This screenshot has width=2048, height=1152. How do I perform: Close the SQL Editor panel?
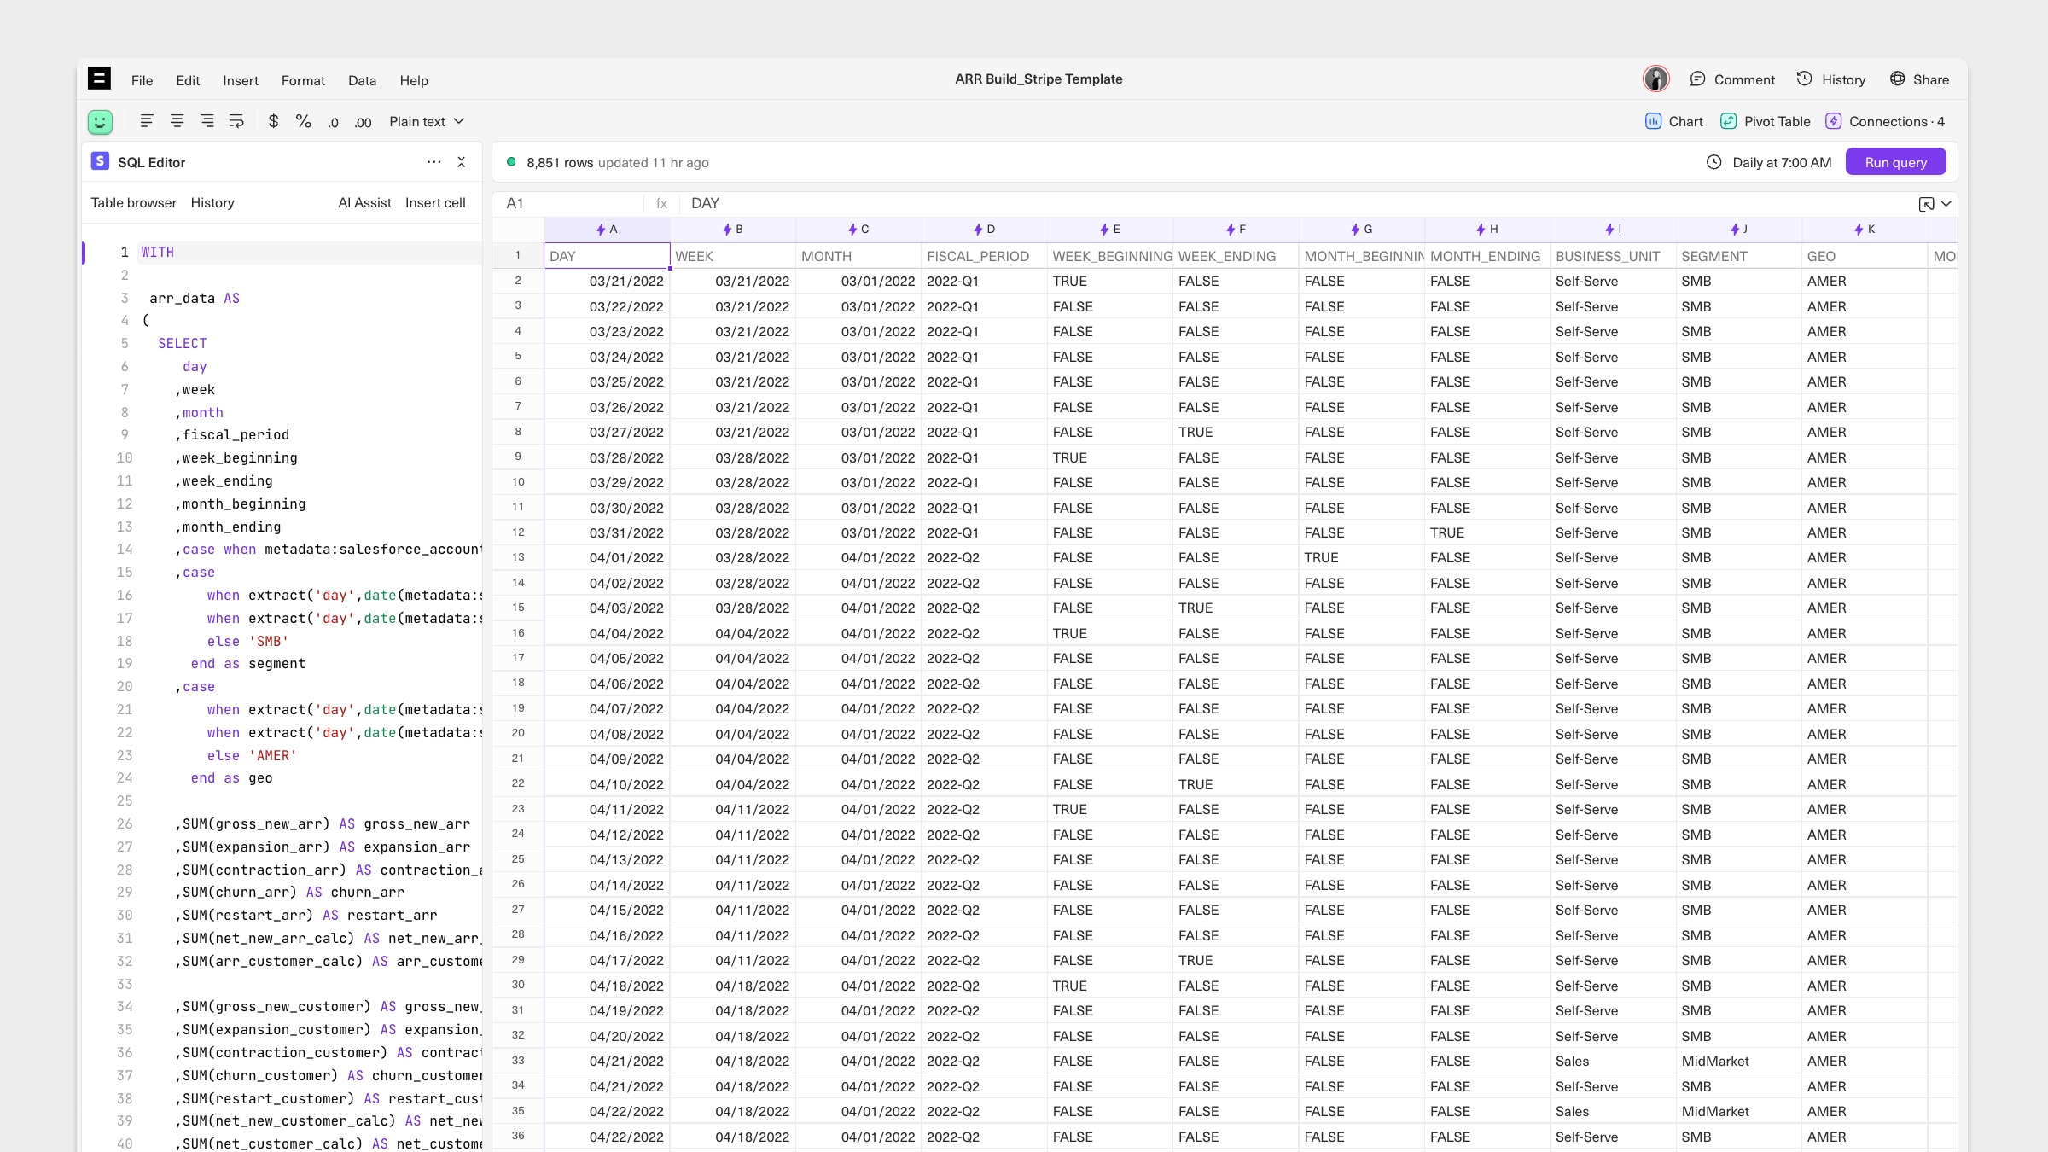pos(462,162)
